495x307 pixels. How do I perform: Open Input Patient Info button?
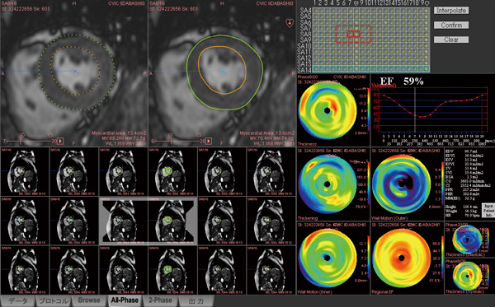tap(488, 211)
